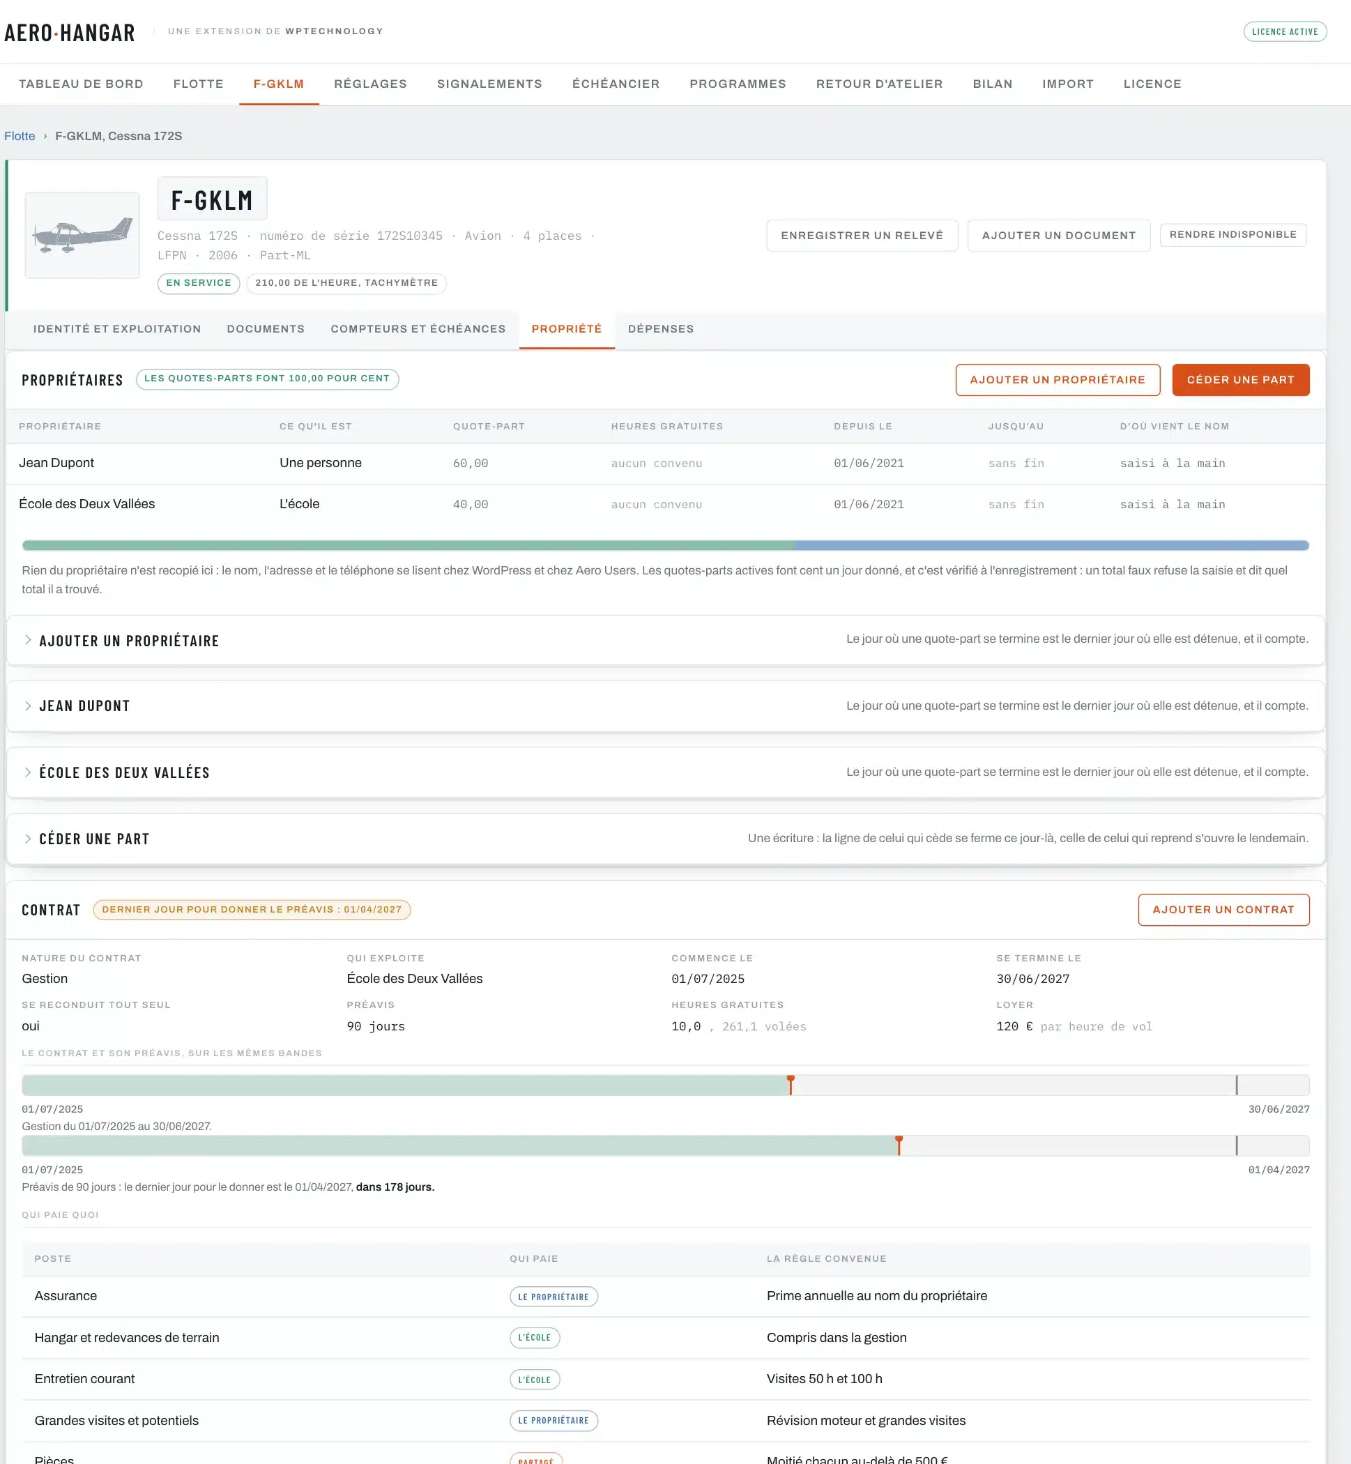The width and height of the screenshot is (1351, 1464).
Task: Click the contract timeline orange today marker
Action: 791,1085
